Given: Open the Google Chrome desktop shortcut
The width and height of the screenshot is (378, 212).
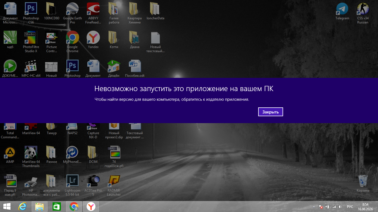Looking at the screenshot, I should click(x=73, y=41).
